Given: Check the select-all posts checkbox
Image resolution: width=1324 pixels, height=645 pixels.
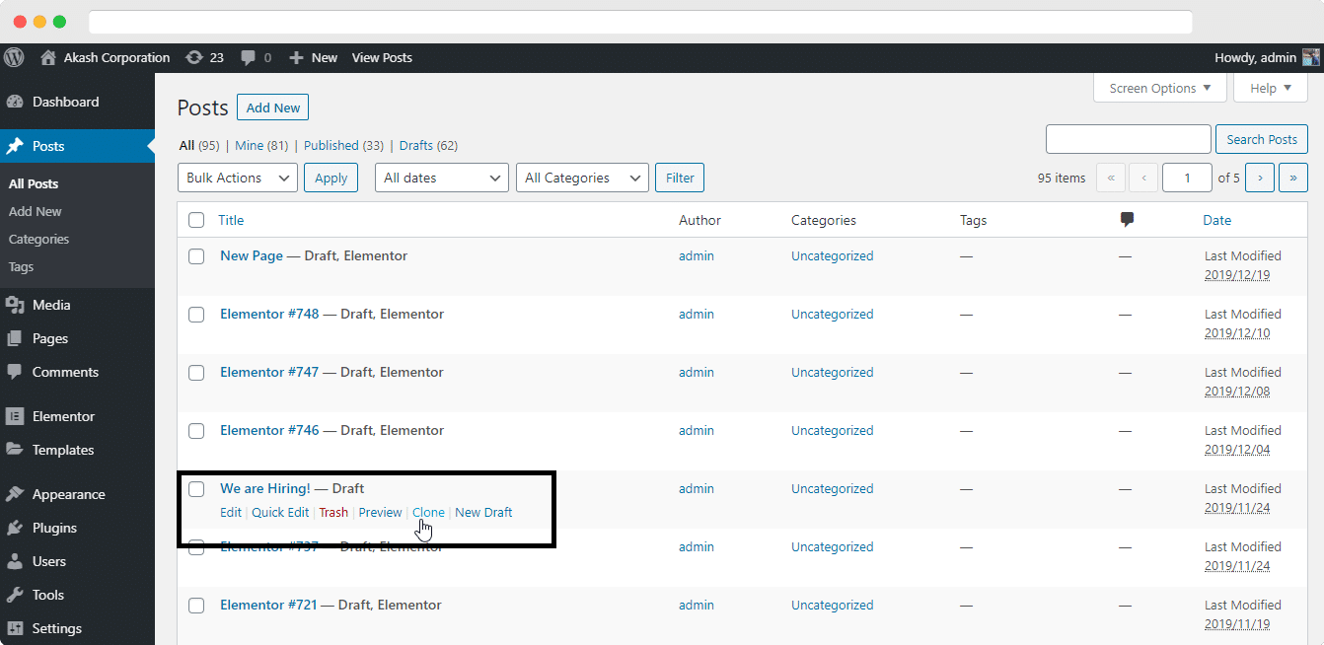Looking at the screenshot, I should pyautogui.click(x=196, y=220).
